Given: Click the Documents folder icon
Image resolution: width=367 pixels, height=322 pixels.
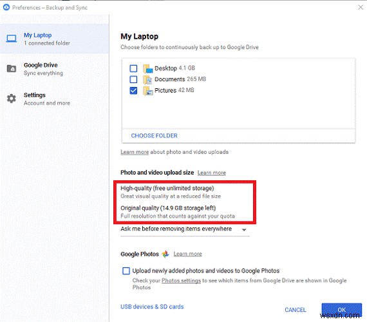Looking at the screenshot, I should tap(147, 80).
